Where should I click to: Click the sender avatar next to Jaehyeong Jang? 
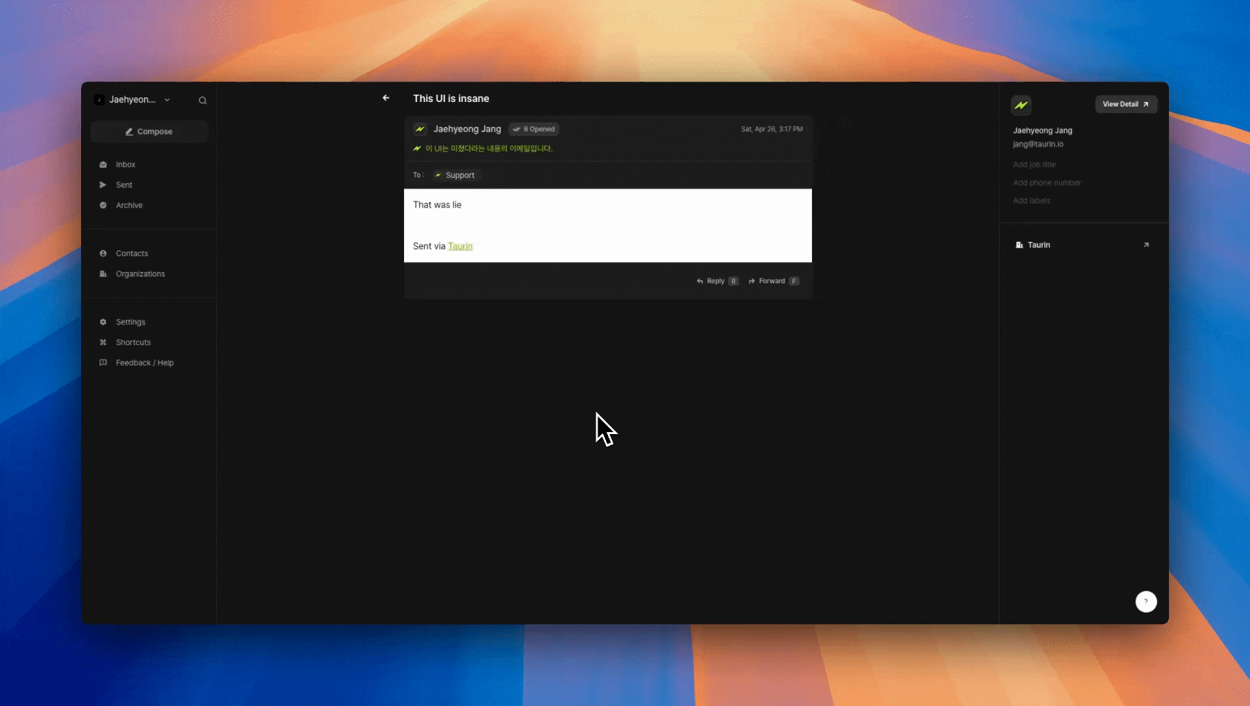coord(420,129)
